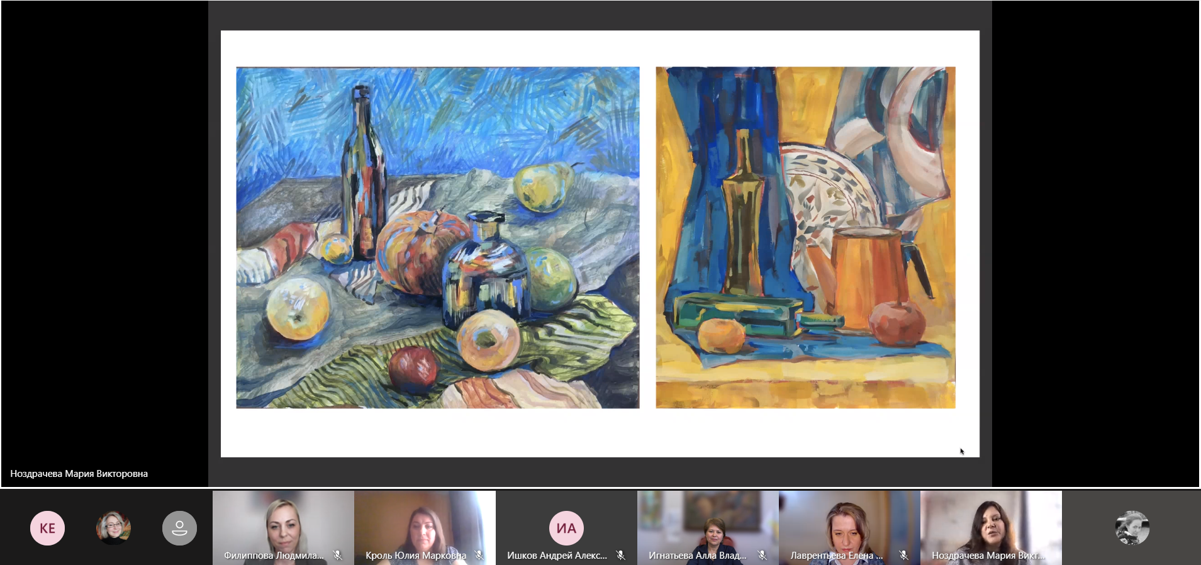Click presenter name label Ноздрачева Мария Викторовна
This screenshot has width=1201, height=565.
[x=79, y=474]
